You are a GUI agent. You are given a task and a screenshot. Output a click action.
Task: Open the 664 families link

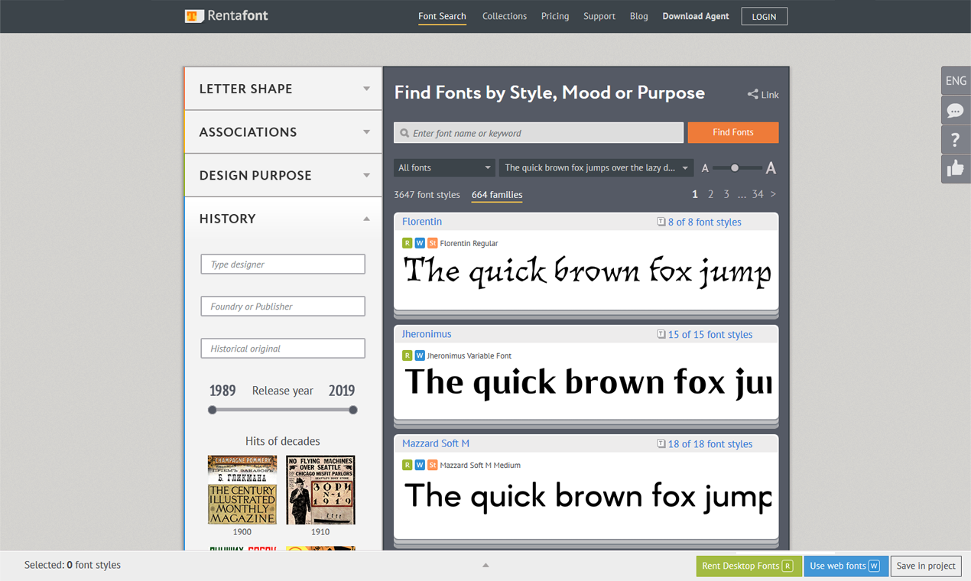coord(496,195)
